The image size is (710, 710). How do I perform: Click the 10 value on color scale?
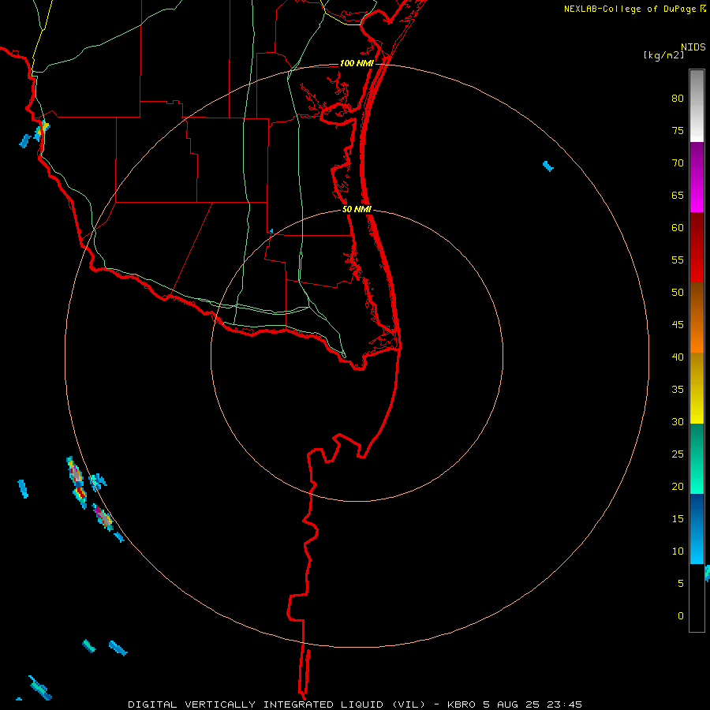pyautogui.click(x=678, y=551)
